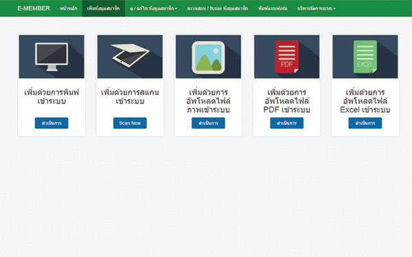Open ตรวจสอบ / รับรอง ข้อมูลสมาชิก menu
Image resolution: width=412 pixels, height=257 pixels.
coord(218,8)
